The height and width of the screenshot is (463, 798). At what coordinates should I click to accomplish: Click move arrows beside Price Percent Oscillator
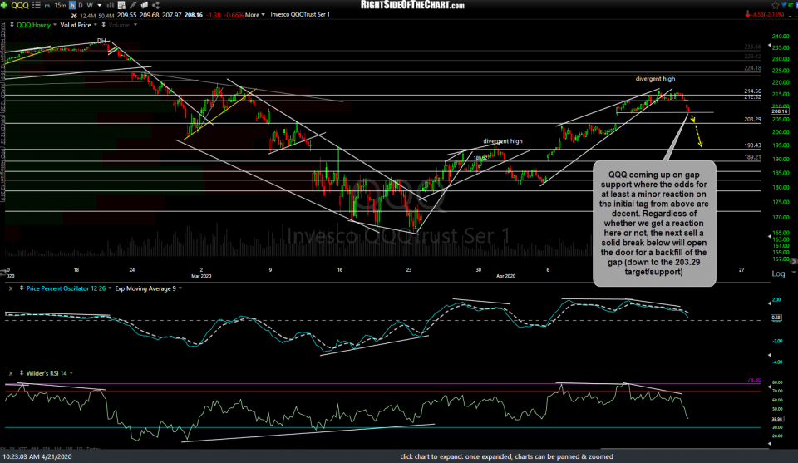coord(22,288)
